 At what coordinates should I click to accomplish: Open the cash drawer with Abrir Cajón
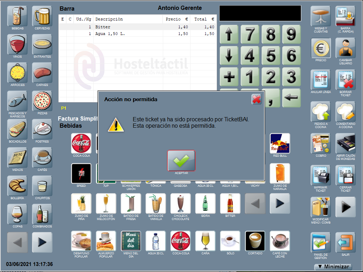[345, 144]
